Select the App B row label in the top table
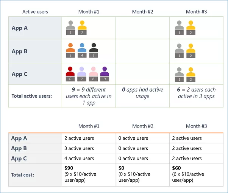This screenshot has width=228, height=193. (20, 51)
